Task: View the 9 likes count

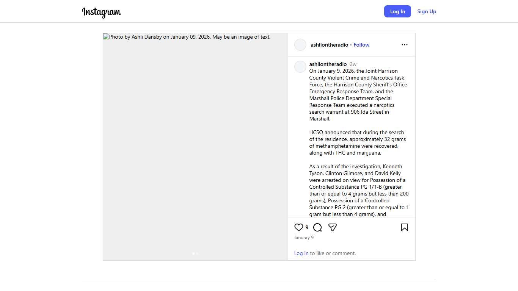Action: coord(307,227)
